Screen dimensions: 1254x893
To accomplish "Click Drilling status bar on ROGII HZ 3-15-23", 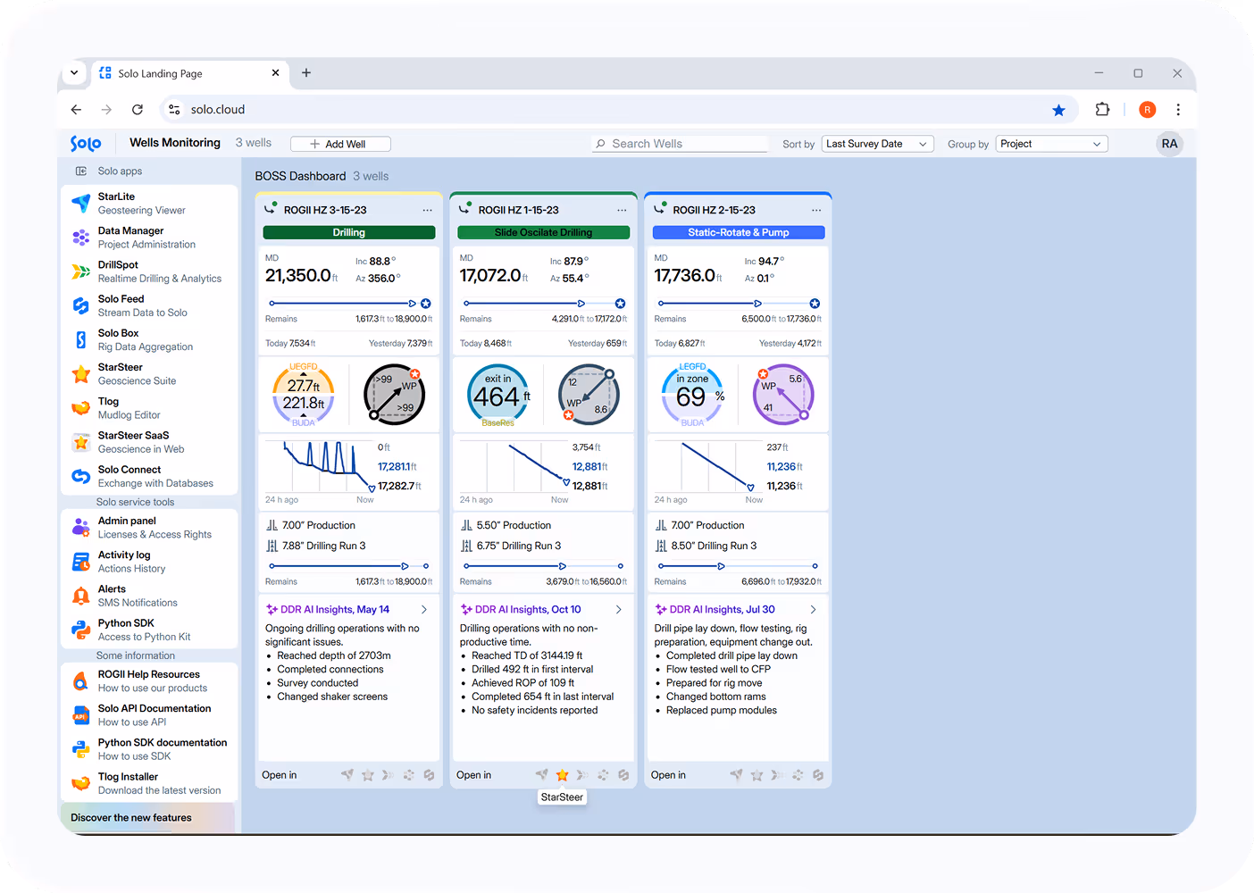I will pos(349,232).
